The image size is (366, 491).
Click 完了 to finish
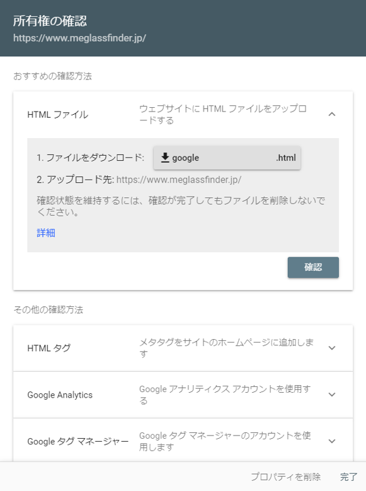(x=348, y=477)
